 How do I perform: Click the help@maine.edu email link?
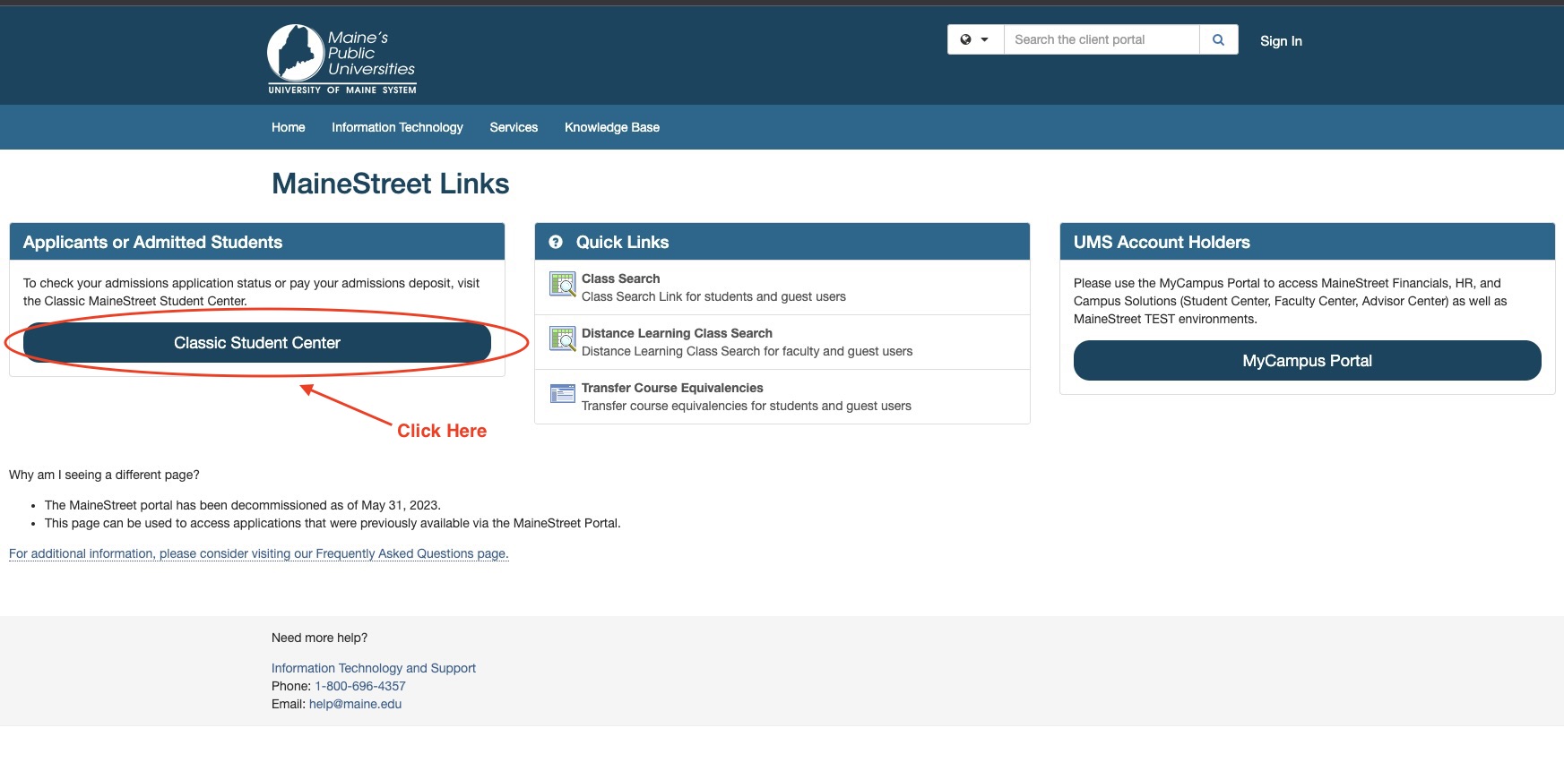point(355,704)
